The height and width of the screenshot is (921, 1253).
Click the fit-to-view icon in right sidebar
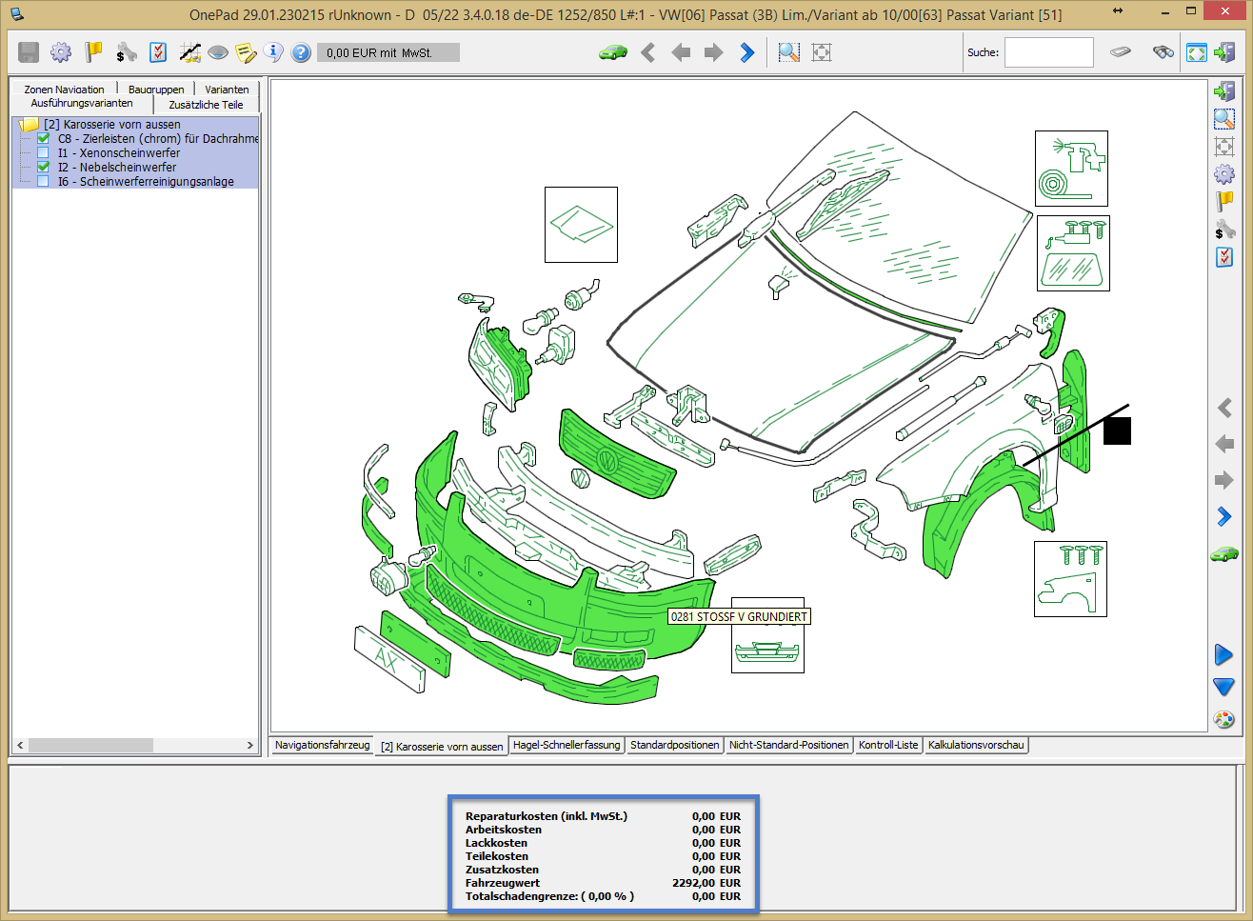click(x=1224, y=147)
